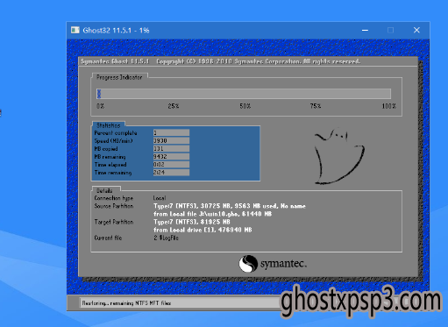This screenshot has width=448, height=327.
Task: Click the symantec brand text
Action: tap(283, 264)
